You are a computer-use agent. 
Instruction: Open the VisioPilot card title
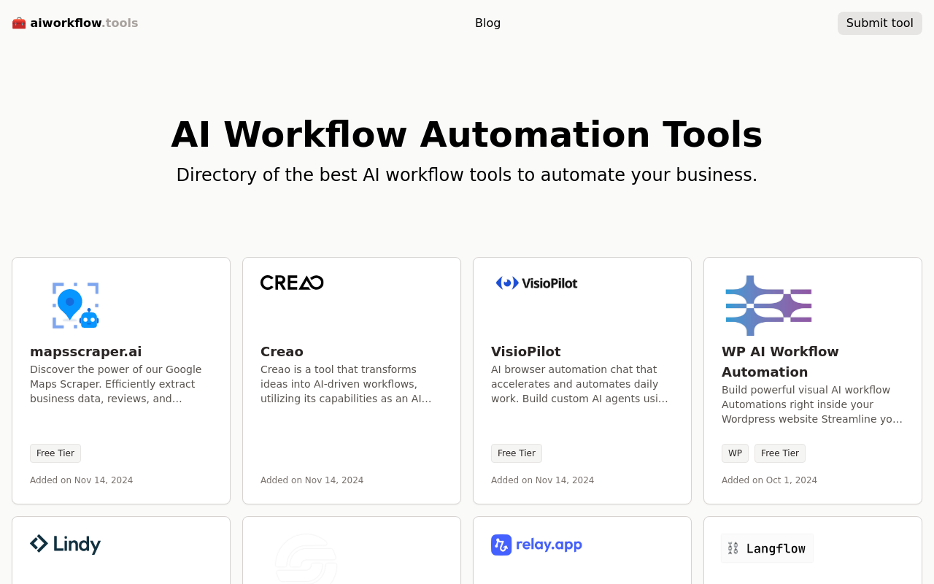[x=526, y=351]
